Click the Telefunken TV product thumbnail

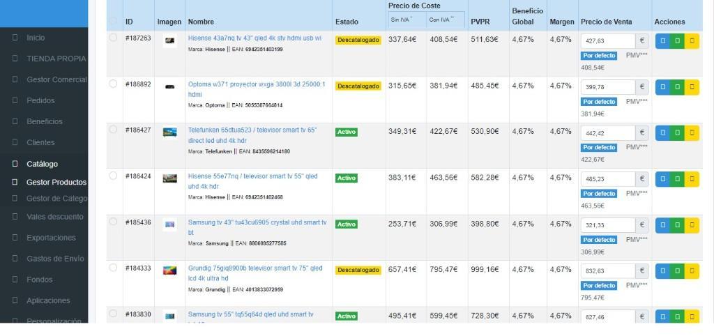[x=170, y=132]
